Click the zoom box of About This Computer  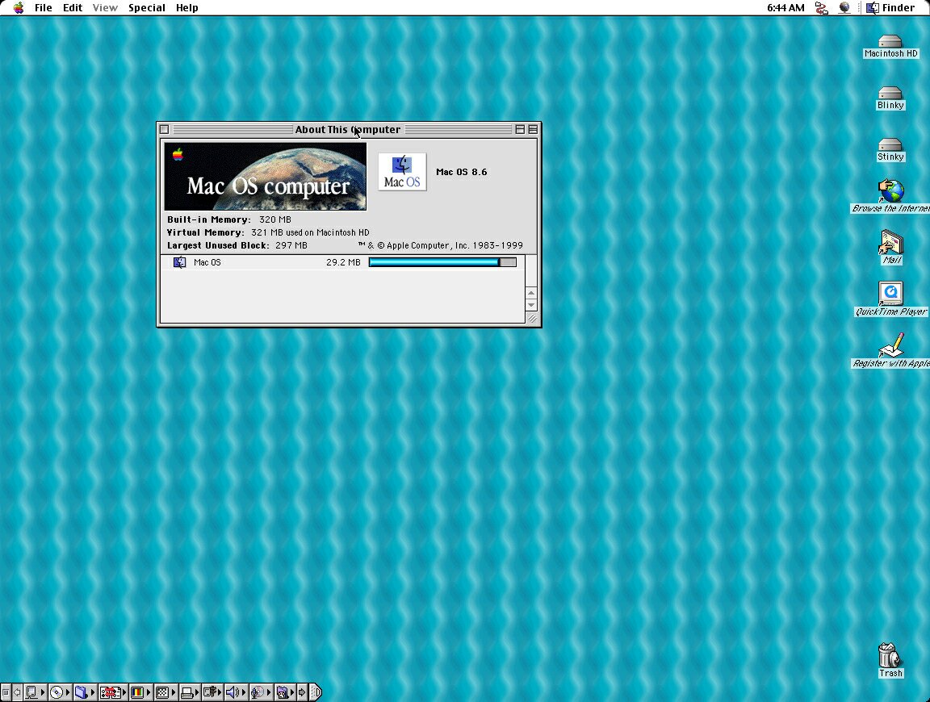click(520, 129)
